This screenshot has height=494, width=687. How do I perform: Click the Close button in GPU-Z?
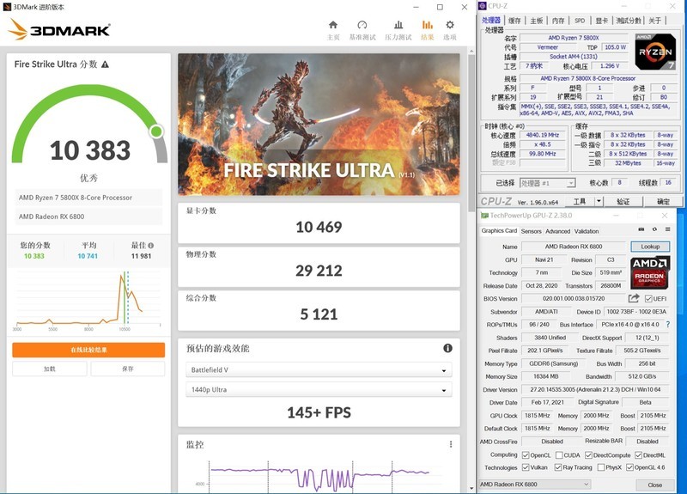(654, 485)
